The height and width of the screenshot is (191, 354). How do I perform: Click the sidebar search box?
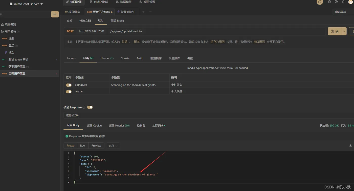pyautogui.click(x=25, y=14)
